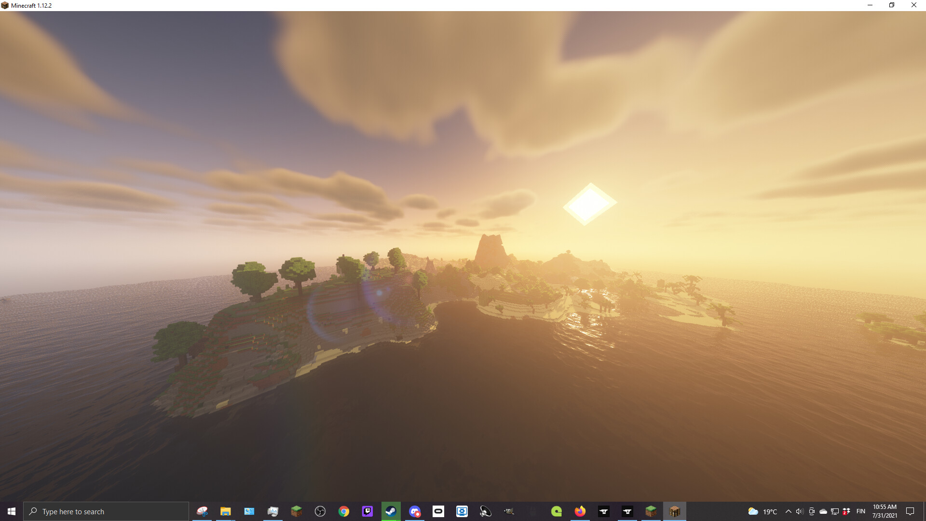Open the Twitch app from the taskbar
This screenshot has width=926, height=521.
[367, 511]
